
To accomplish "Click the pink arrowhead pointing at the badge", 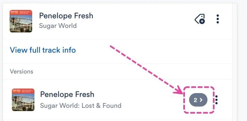I will 179,90.
